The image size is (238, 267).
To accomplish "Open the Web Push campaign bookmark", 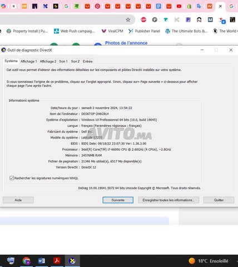I will [x=75, y=31].
